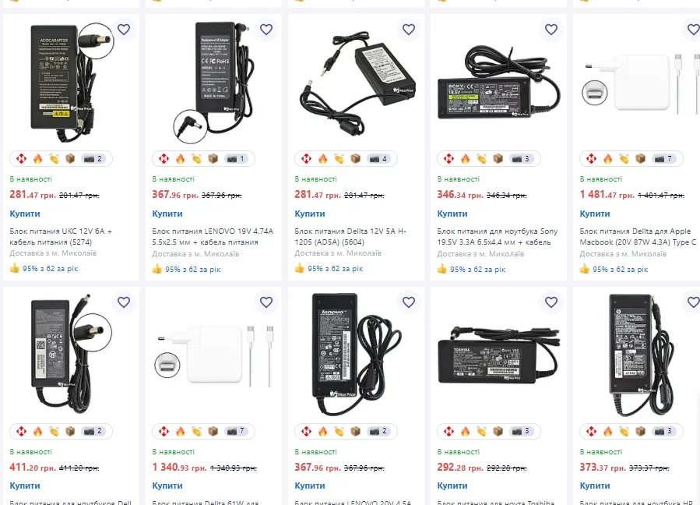
Task: Open 95% rating link under Delta 12V 5A
Action: [x=335, y=269]
